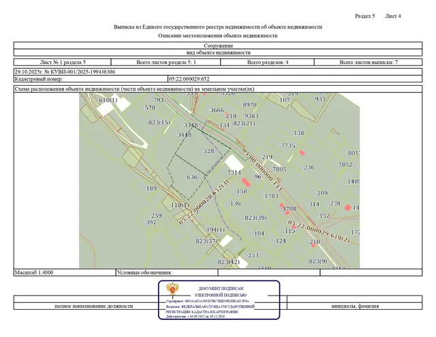Image resolution: width=436 pixels, height=337 pixels.
Task: Click the map parcel label ':1783'
Action: tap(270, 196)
